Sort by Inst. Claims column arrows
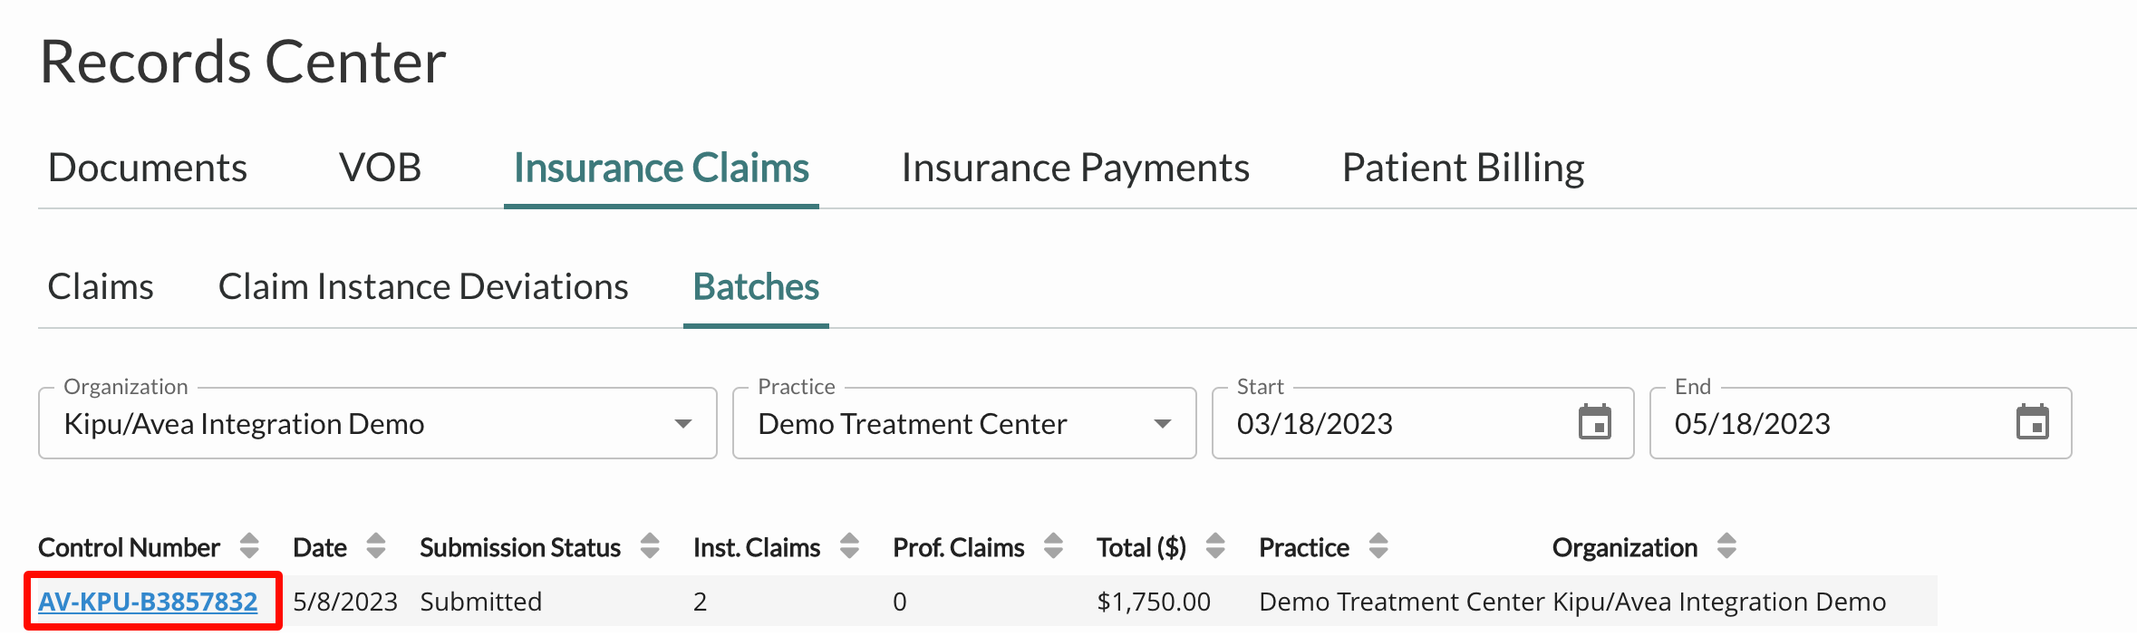Viewport: 2137px width, 636px height. click(849, 546)
